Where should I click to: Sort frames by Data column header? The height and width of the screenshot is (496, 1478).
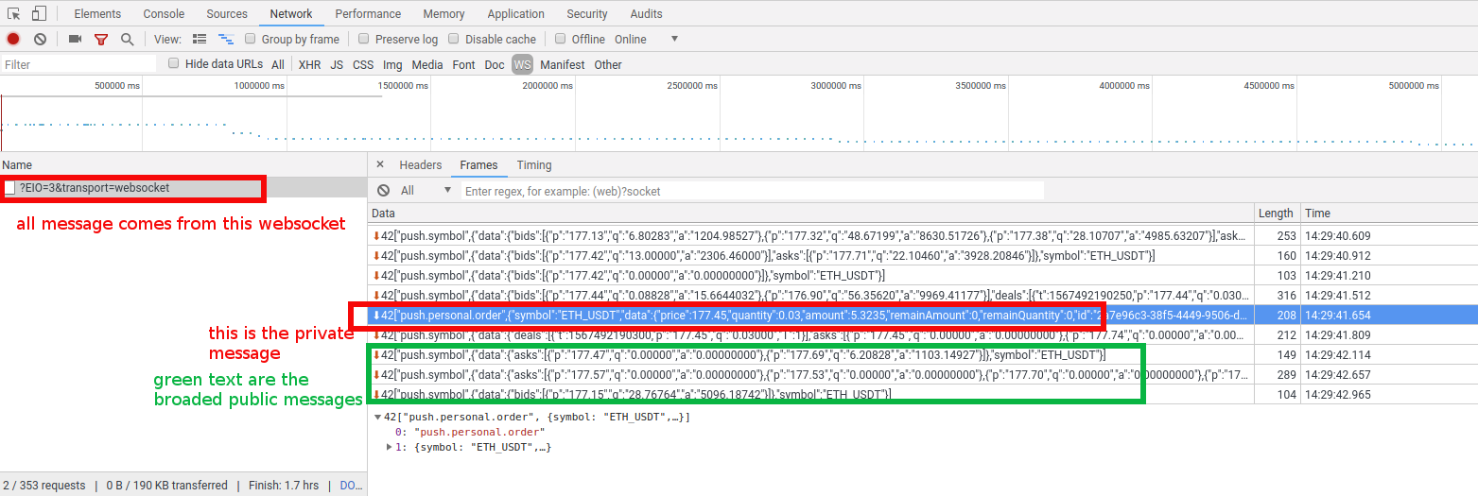[x=810, y=214]
